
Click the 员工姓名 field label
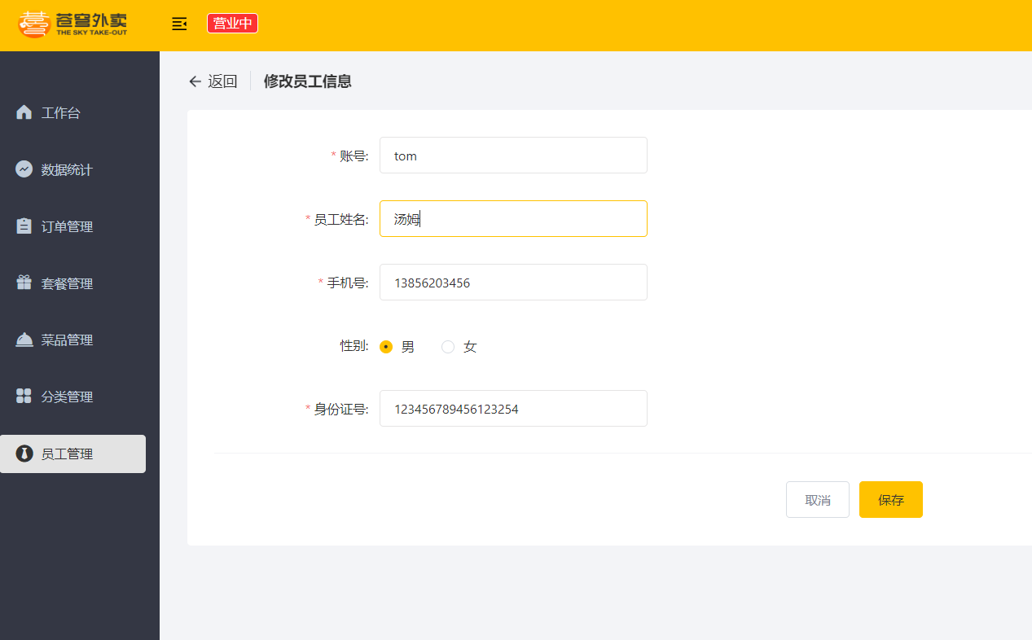pyautogui.click(x=340, y=219)
